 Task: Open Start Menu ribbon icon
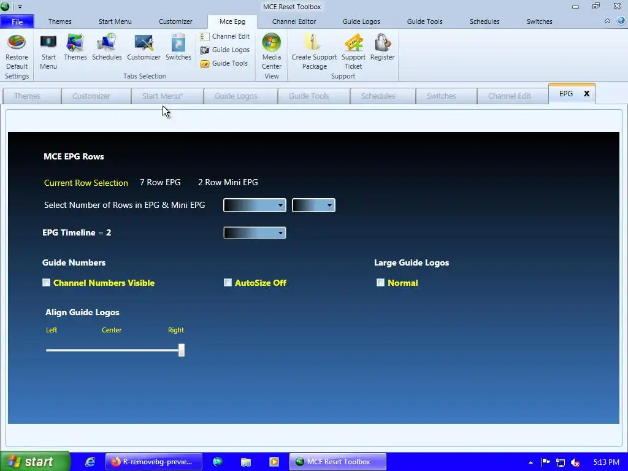click(48, 42)
